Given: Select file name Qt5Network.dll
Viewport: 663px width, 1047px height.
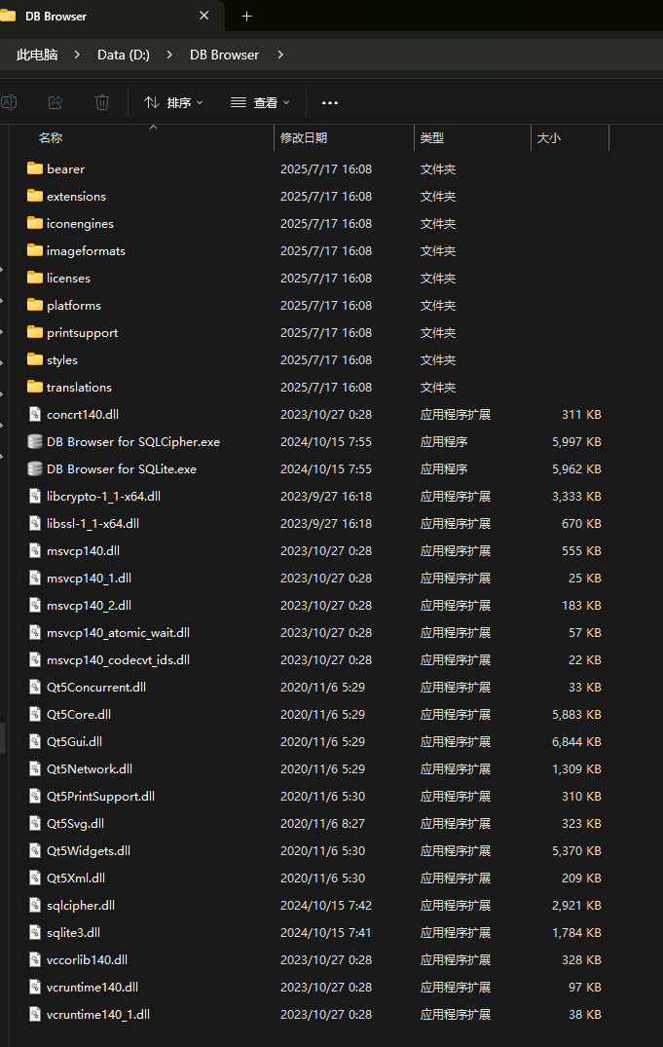Looking at the screenshot, I should [90, 768].
